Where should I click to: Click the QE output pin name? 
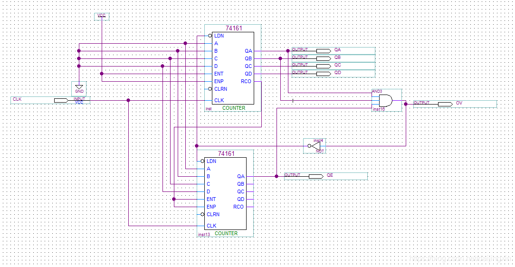[330, 175]
